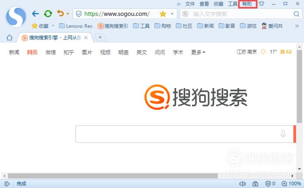Viewport: 304px width, 188px height.
Task: Click the home page icon
Action: click(x=9, y=37)
